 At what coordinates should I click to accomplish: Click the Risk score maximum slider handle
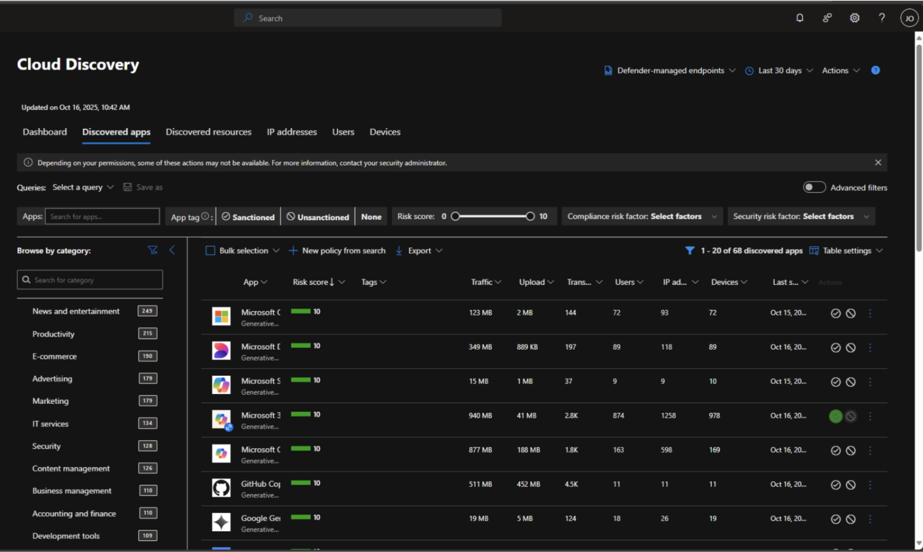[x=530, y=217]
